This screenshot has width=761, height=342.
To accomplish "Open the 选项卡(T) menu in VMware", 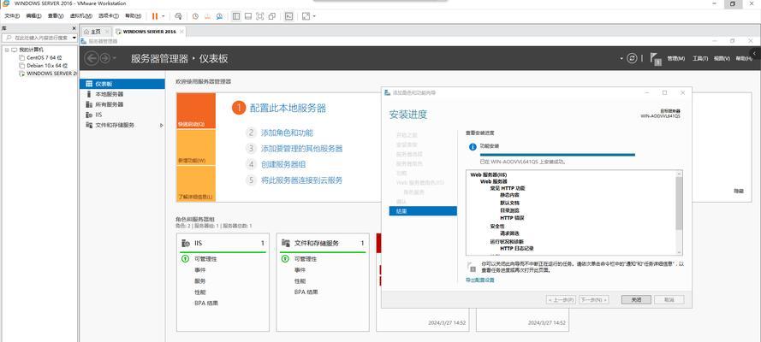I will point(109,16).
